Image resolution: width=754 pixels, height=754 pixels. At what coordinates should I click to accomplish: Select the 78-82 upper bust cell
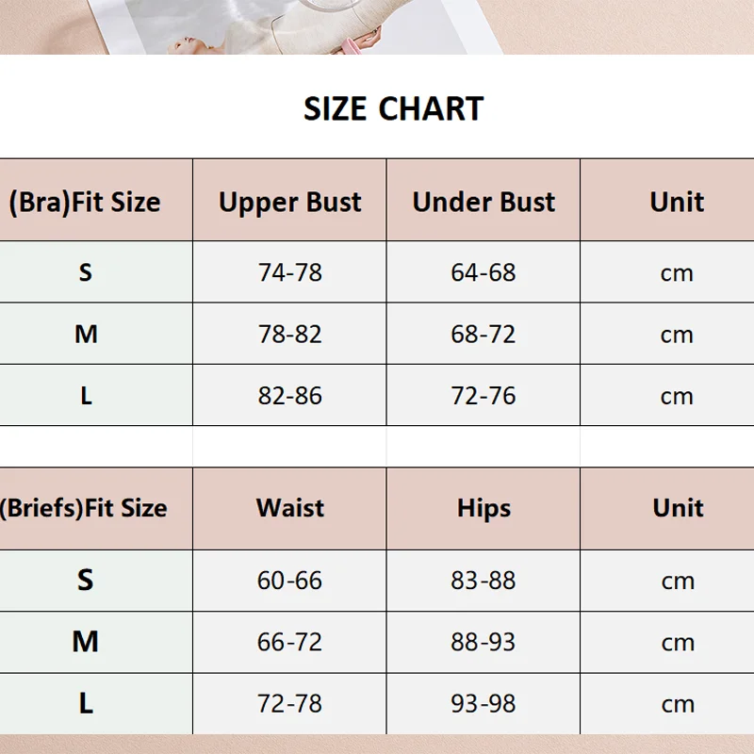(290, 334)
